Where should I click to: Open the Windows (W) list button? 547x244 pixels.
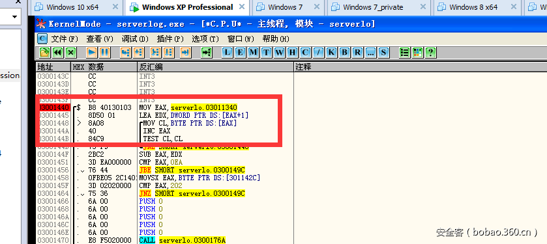click(279, 53)
